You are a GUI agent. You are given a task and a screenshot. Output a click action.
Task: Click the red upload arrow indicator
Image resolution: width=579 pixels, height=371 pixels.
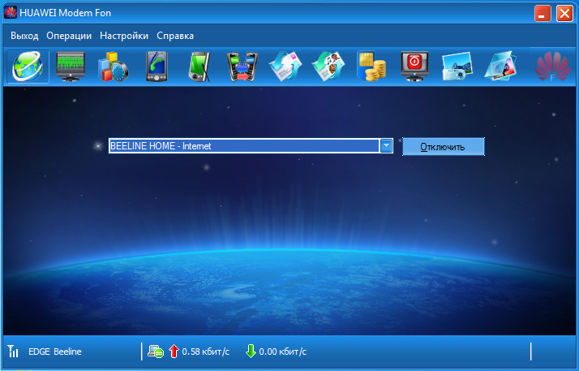(x=174, y=351)
